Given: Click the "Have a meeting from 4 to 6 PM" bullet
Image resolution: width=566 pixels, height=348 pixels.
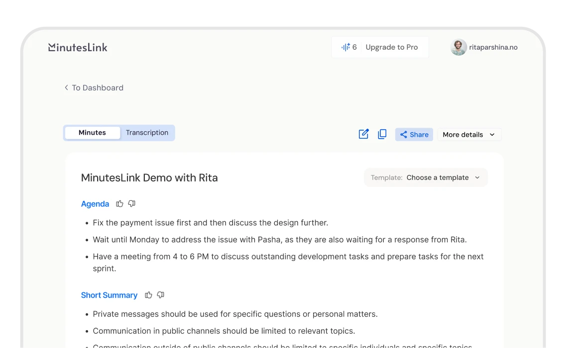Looking at the screenshot, I should pos(288,262).
